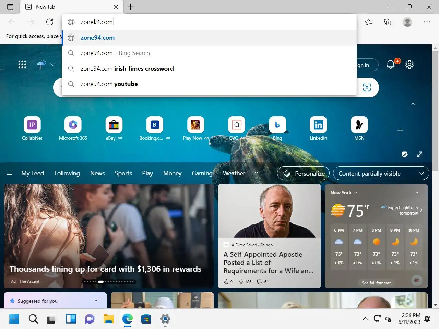The image size is (439, 329).
Task: Expand background to fullscreen icon
Action: tap(419, 154)
